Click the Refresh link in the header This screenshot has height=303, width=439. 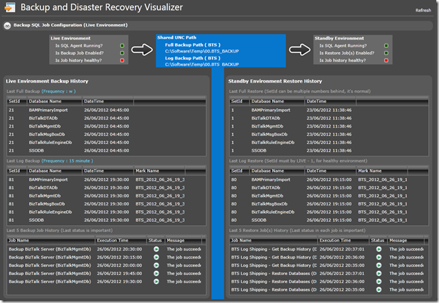coord(423,10)
